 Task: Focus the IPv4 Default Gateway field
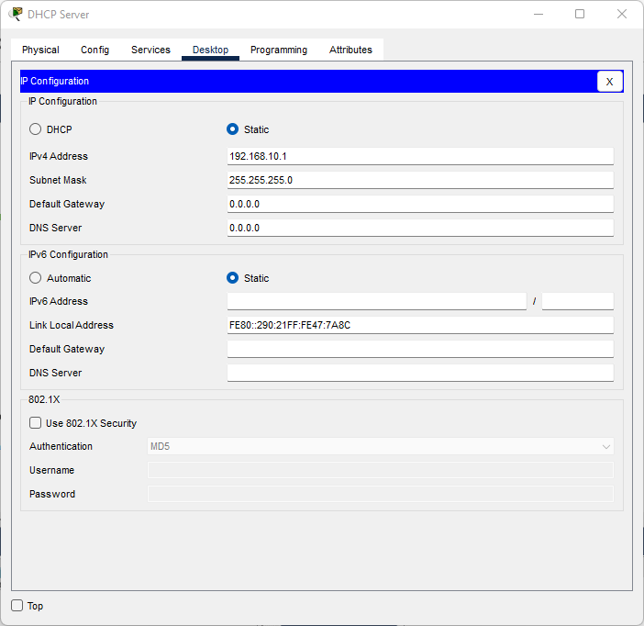(x=419, y=204)
